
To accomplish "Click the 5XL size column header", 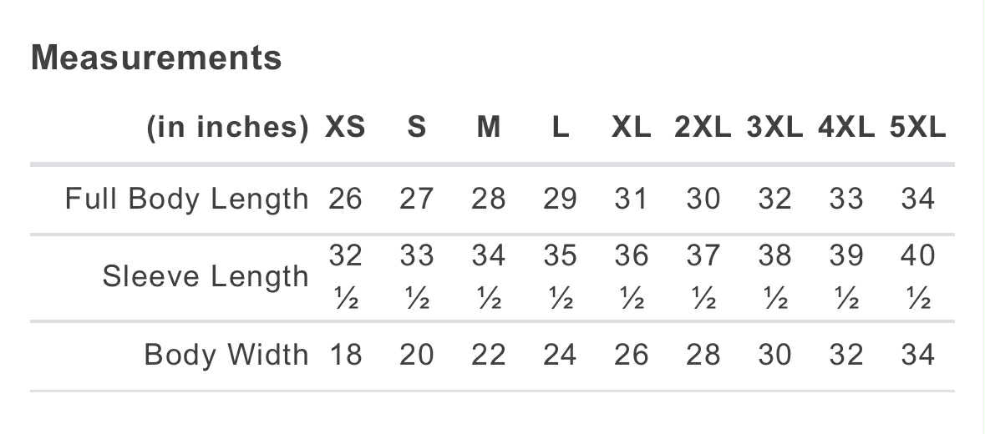I will pyautogui.click(x=917, y=128).
